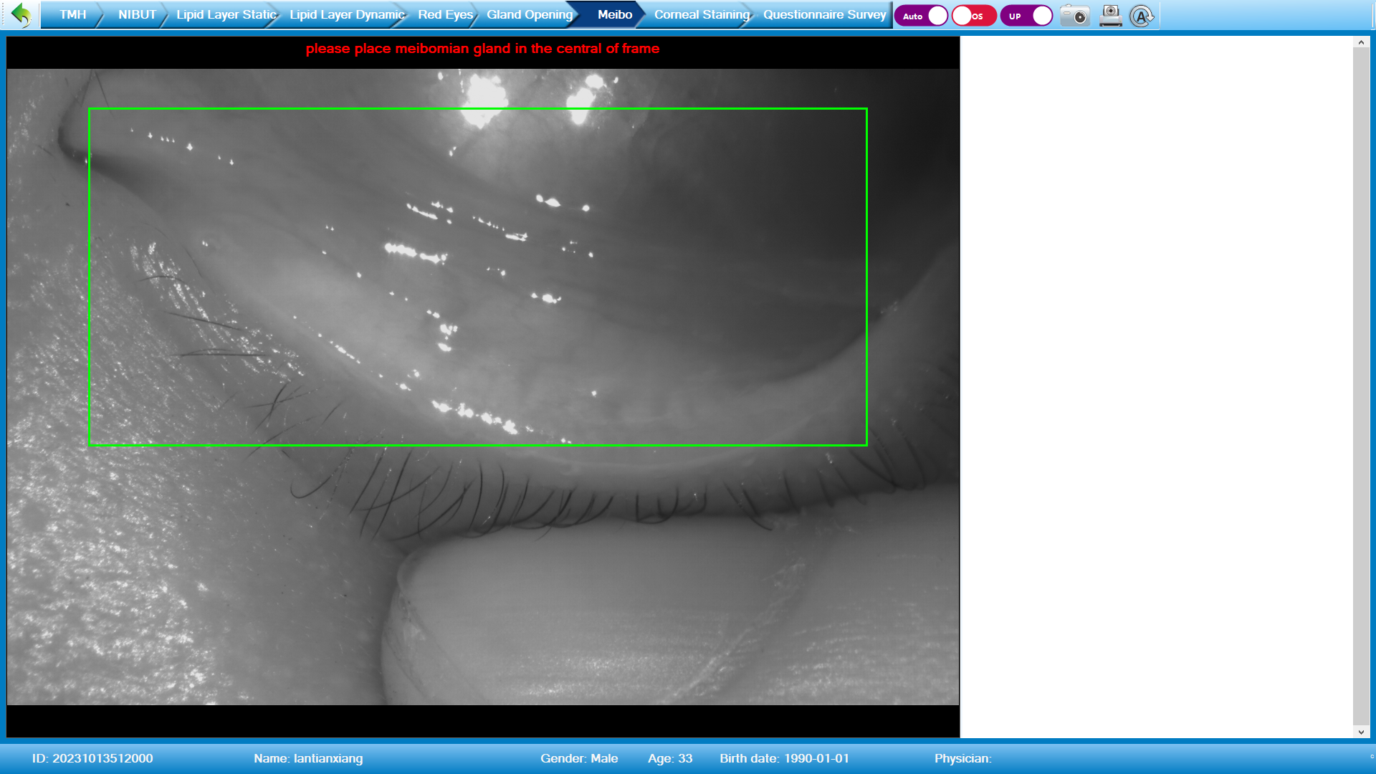The image size is (1376, 774).
Task: Click inside the green meibomian frame
Action: tap(477, 277)
